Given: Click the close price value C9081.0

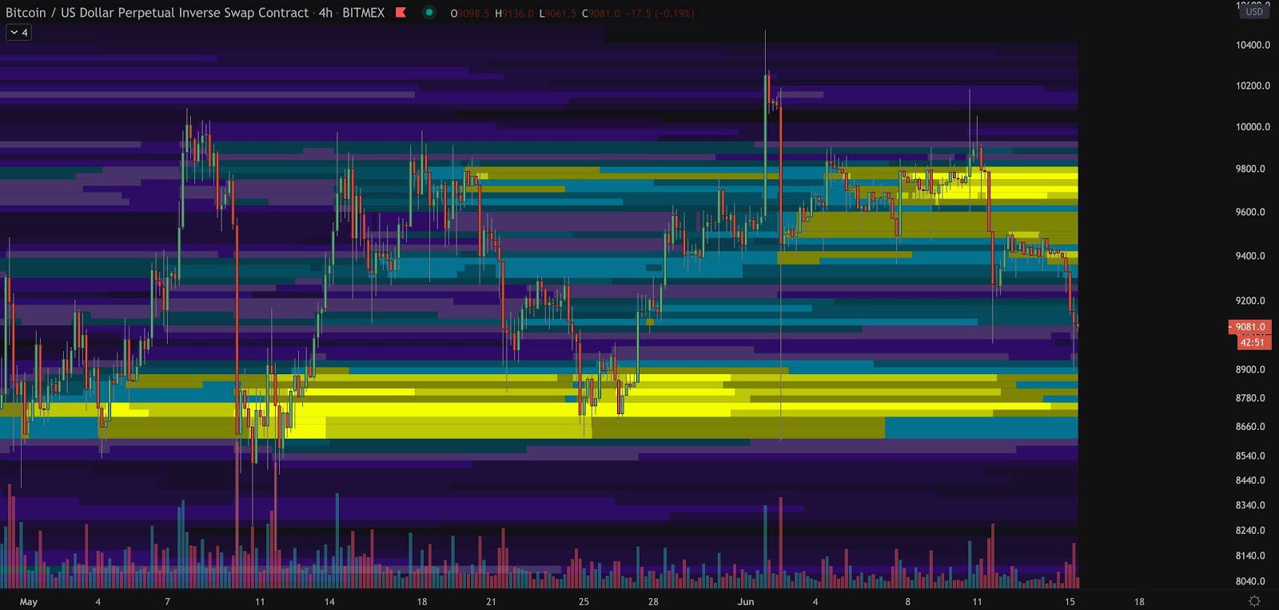Looking at the screenshot, I should (600, 14).
